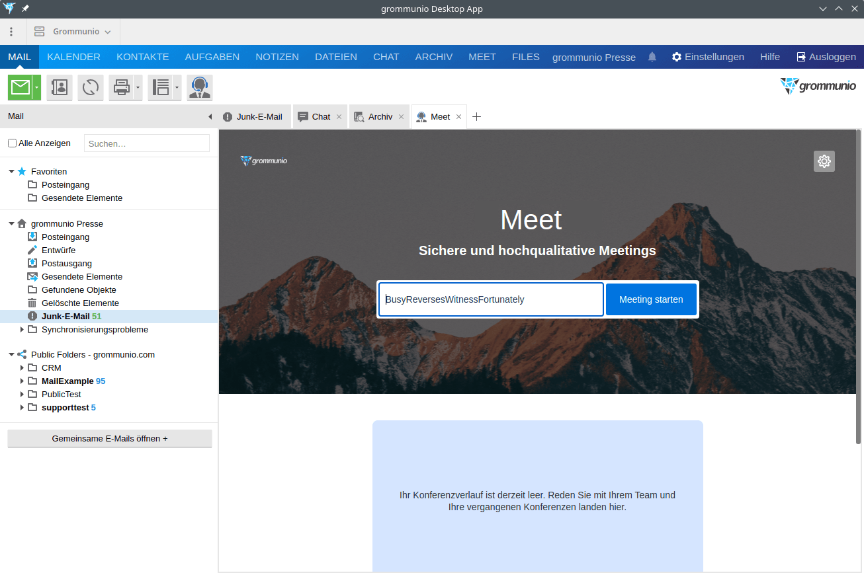Open Posteingang under Favoriten

click(65, 184)
